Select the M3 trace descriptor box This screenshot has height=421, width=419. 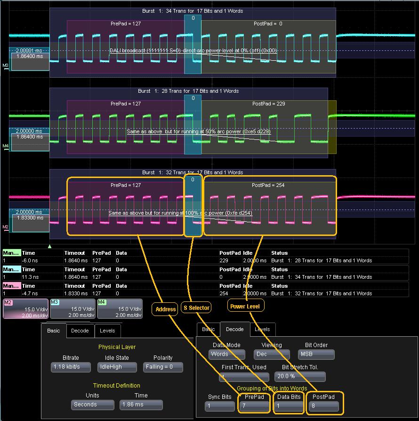point(72,308)
